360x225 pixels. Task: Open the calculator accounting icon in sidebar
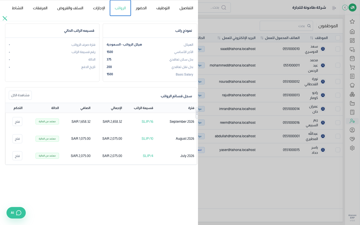352,112
